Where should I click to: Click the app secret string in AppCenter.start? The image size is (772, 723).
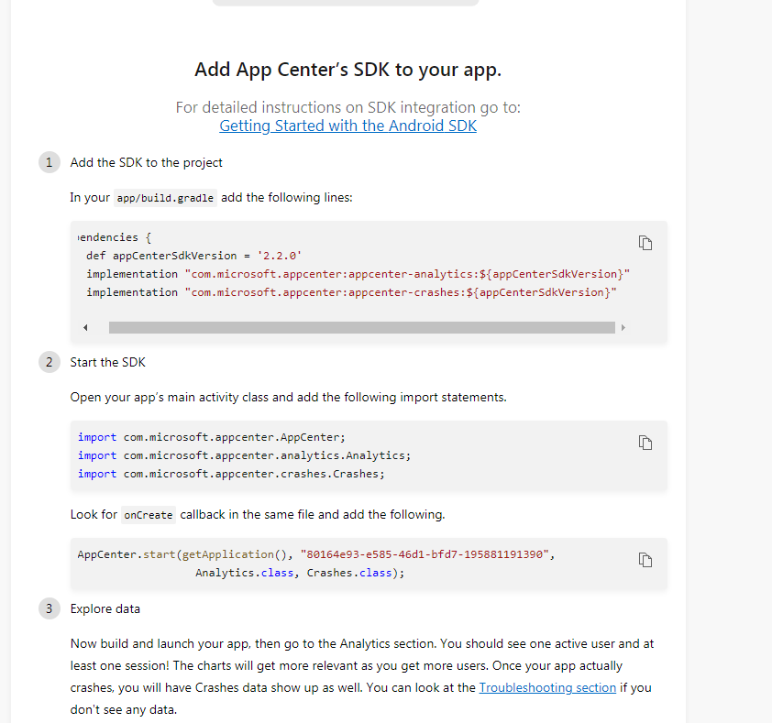coord(425,554)
